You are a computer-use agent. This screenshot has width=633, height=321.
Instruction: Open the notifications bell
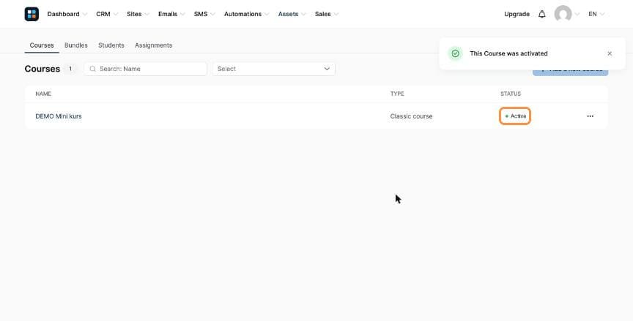(x=541, y=14)
